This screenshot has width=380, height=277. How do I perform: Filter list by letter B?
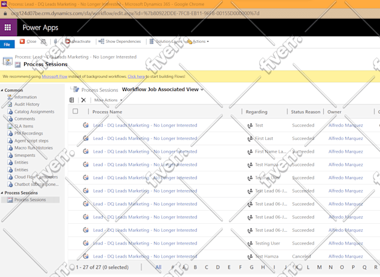point(195,267)
